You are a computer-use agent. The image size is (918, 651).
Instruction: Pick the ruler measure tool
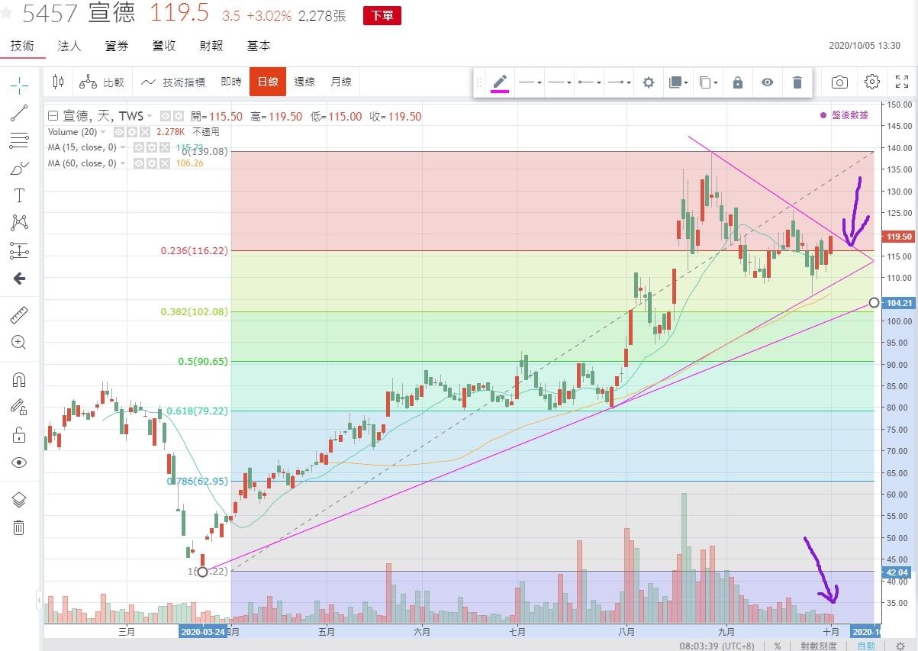19,314
